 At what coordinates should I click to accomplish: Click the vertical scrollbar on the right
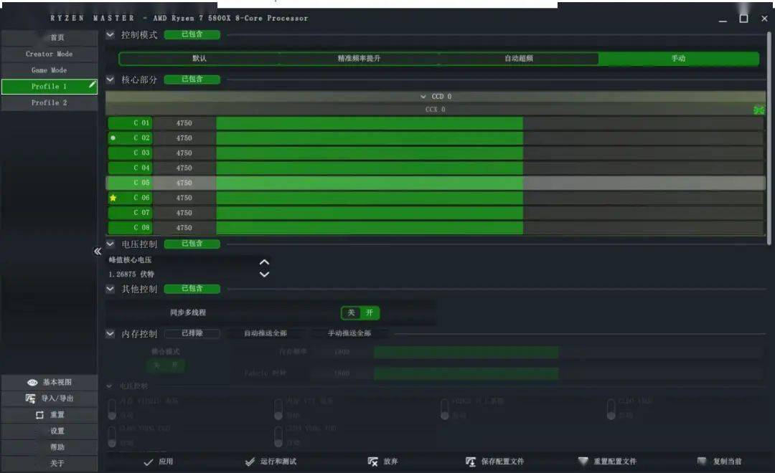coord(769,138)
